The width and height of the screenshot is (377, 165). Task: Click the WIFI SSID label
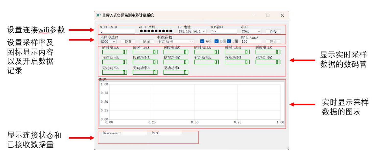(x=108, y=27)
